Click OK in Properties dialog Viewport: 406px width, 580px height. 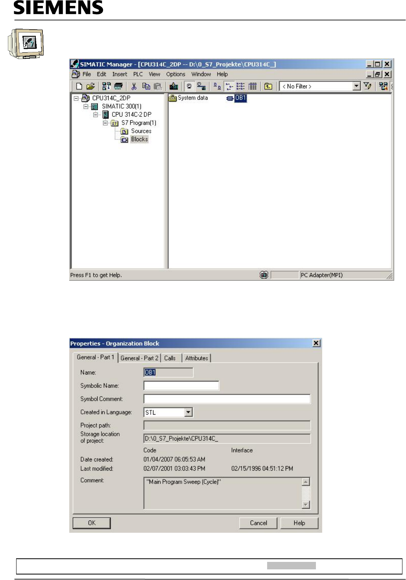click(x=92, y=523)
